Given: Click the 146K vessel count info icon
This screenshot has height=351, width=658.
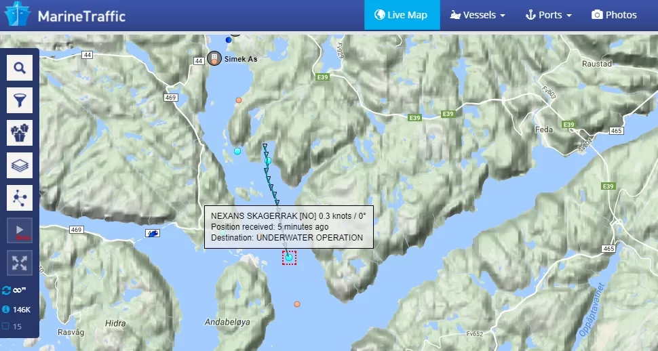Looking at the screenshot, I should 6,310.
